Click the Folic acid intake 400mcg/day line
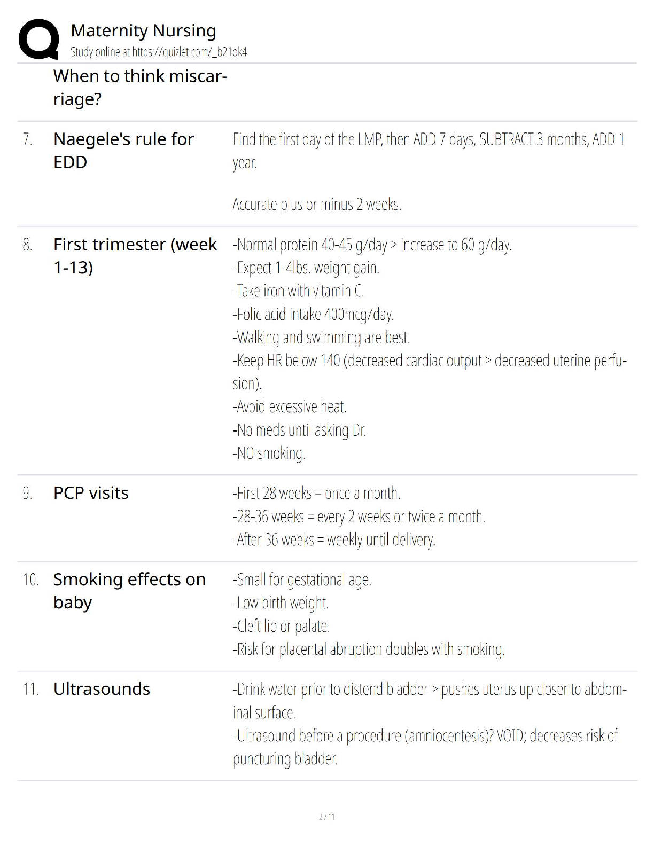The width and height of the screenshot is (654, 846). 313,314
